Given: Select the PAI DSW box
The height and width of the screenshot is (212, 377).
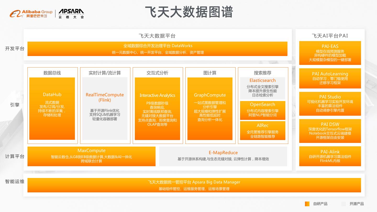Looking at the screenshot, I should (330, 131).
